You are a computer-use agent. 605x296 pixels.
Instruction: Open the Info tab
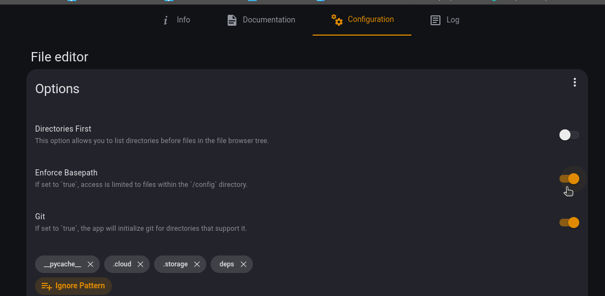pos(176,20)
